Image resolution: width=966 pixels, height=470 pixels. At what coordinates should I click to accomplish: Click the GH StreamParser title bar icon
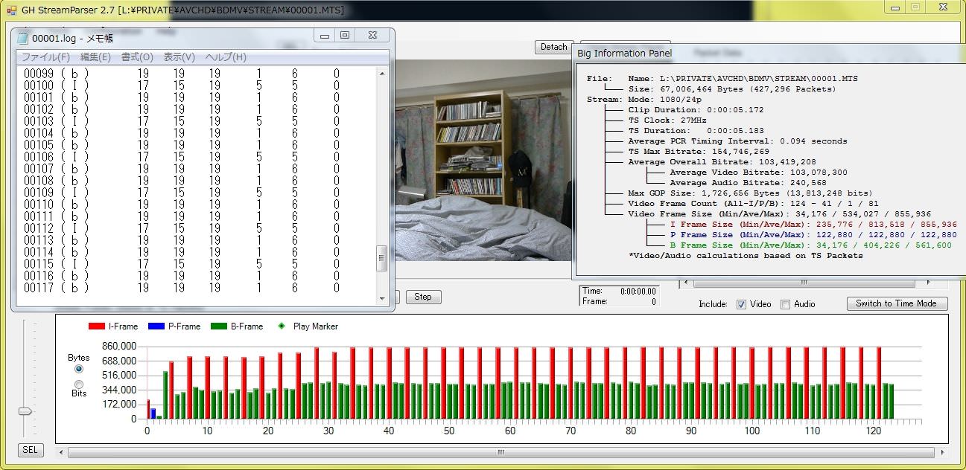coord(11,11)
